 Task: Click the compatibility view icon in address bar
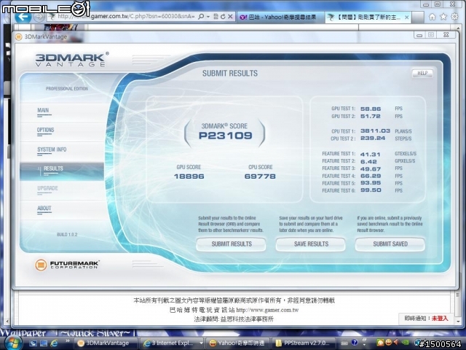pos(216,17)
